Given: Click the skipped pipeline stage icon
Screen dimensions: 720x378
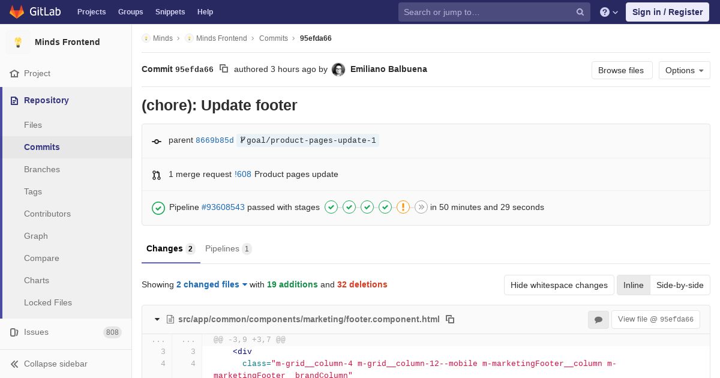Looking at the screenshot, I should (421, 207).
